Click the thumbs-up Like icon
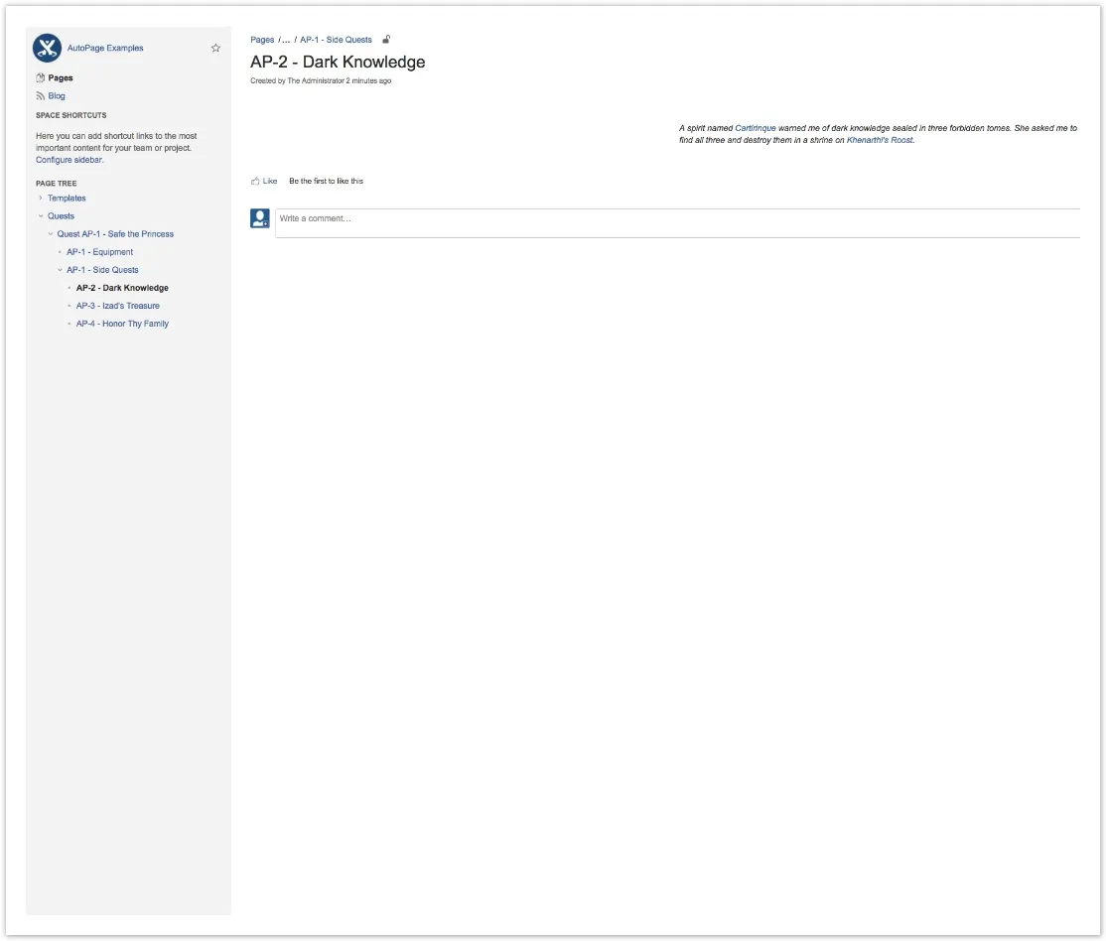This screenshot has height=941, width=1106. pos(256,182)
